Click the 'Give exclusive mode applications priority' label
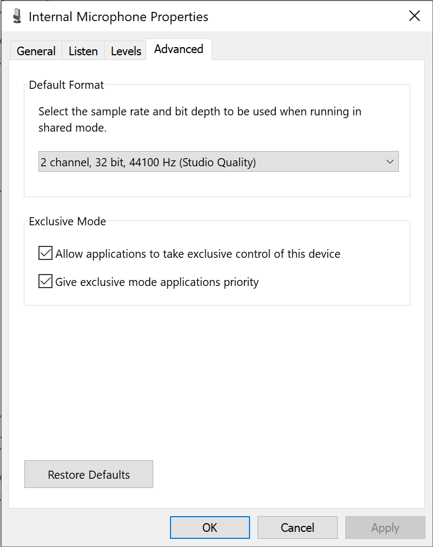The image size is (433, 547). pos(157,282)
